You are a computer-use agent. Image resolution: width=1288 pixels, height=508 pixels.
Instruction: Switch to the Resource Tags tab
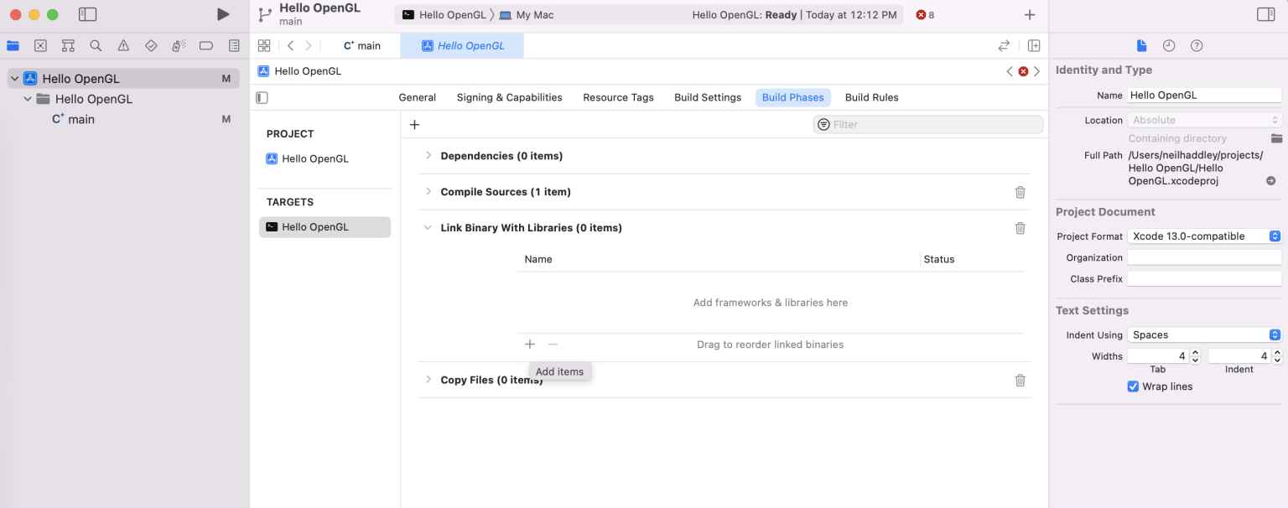tap(618, 97)
